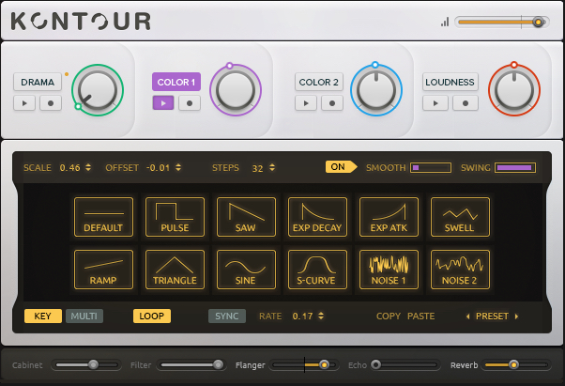This screenshot has width=565, height=386.
Task: Click the RATE value 0.17
Action: (302, 317)
